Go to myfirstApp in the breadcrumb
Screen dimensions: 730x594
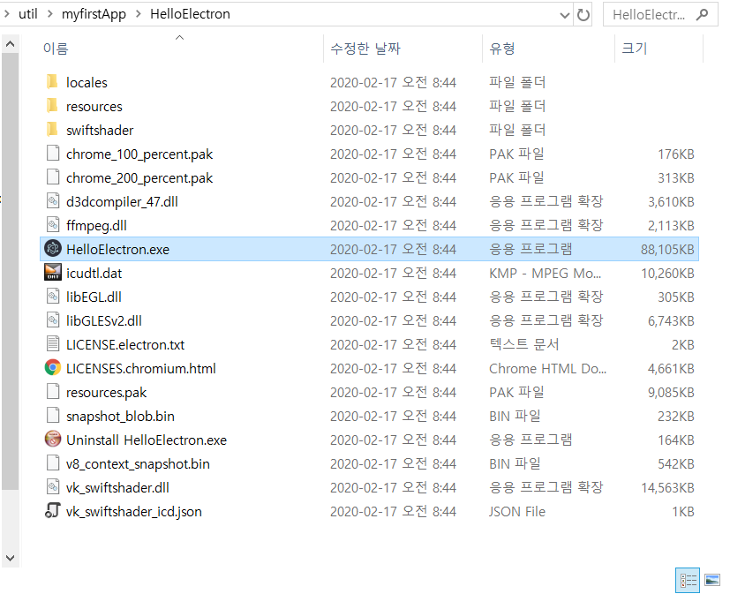pyautogui.click(x=94, y=14)
